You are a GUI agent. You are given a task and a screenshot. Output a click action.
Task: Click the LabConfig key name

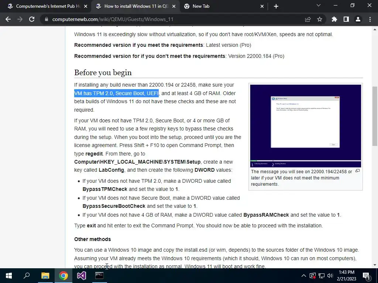click(111, 170)
